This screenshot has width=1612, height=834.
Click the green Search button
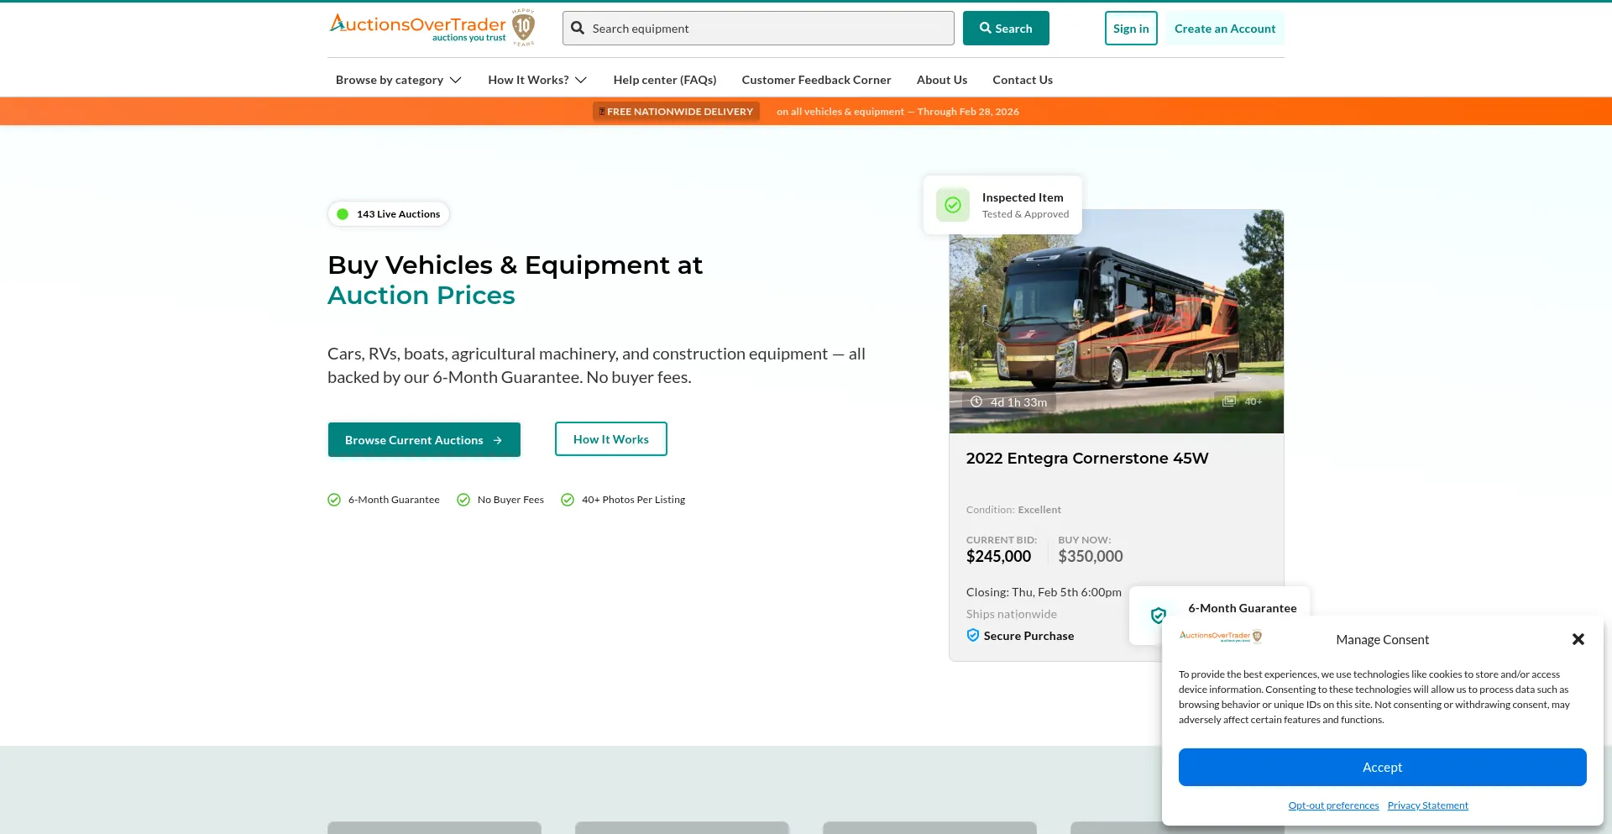(x=1006, y=29)
